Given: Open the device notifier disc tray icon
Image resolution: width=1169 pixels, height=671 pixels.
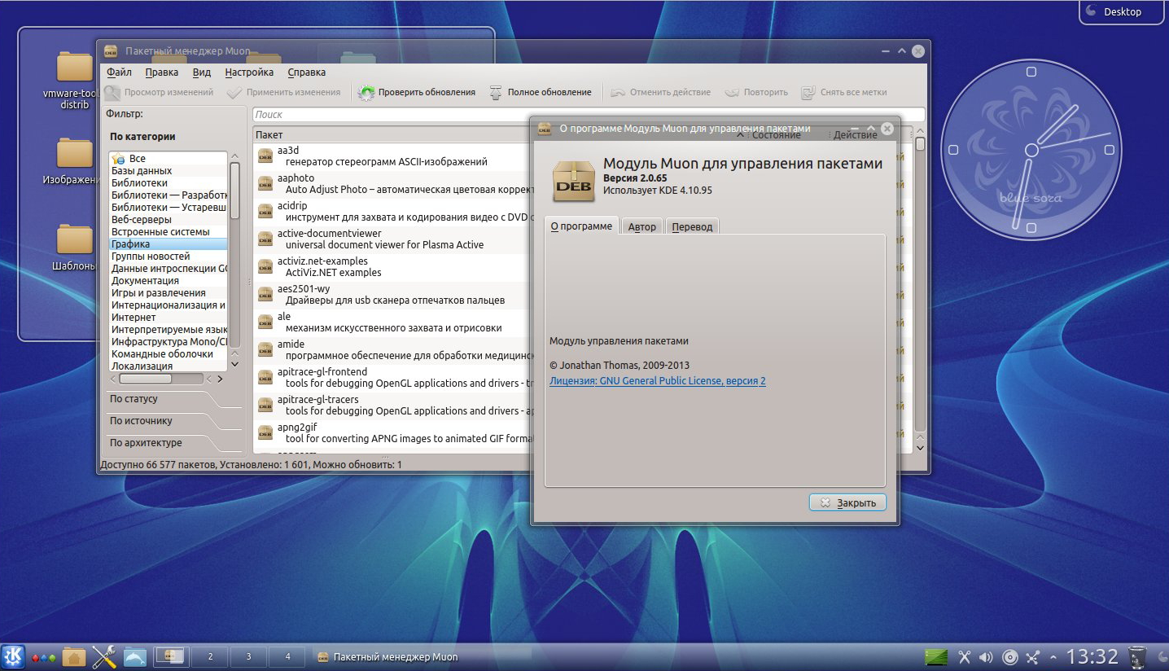Looking at the screenshot, I should coord(1010,657).
